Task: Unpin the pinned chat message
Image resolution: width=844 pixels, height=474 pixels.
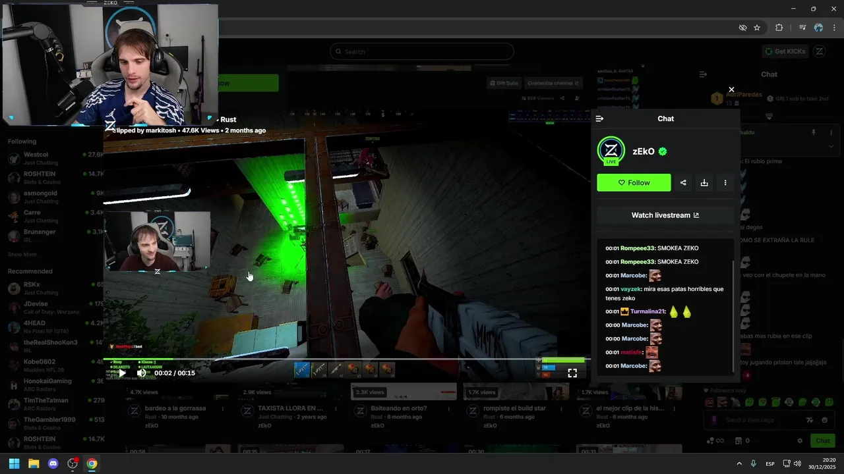Action: click(x=814, y=132)
